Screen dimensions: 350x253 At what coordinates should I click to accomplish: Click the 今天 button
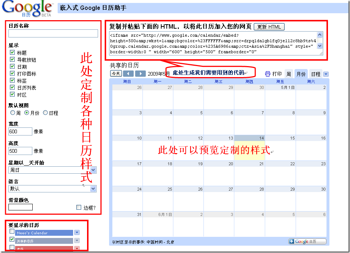[116, 74]
